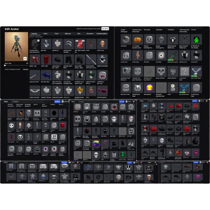The height and width of the screenshot is (210, 210).
Task: Equip the MARCELO-BURLON shirt
Action: [102, 59]
